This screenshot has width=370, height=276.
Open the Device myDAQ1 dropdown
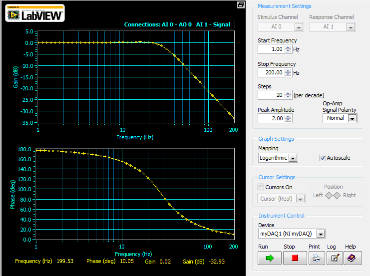click(x=321, y=234)
